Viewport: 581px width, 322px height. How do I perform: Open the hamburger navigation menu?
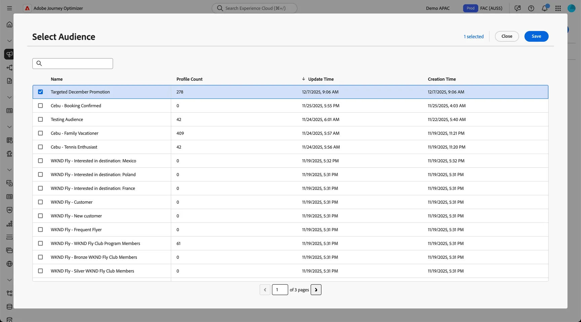pyautogui.click(x=9, y=8)
